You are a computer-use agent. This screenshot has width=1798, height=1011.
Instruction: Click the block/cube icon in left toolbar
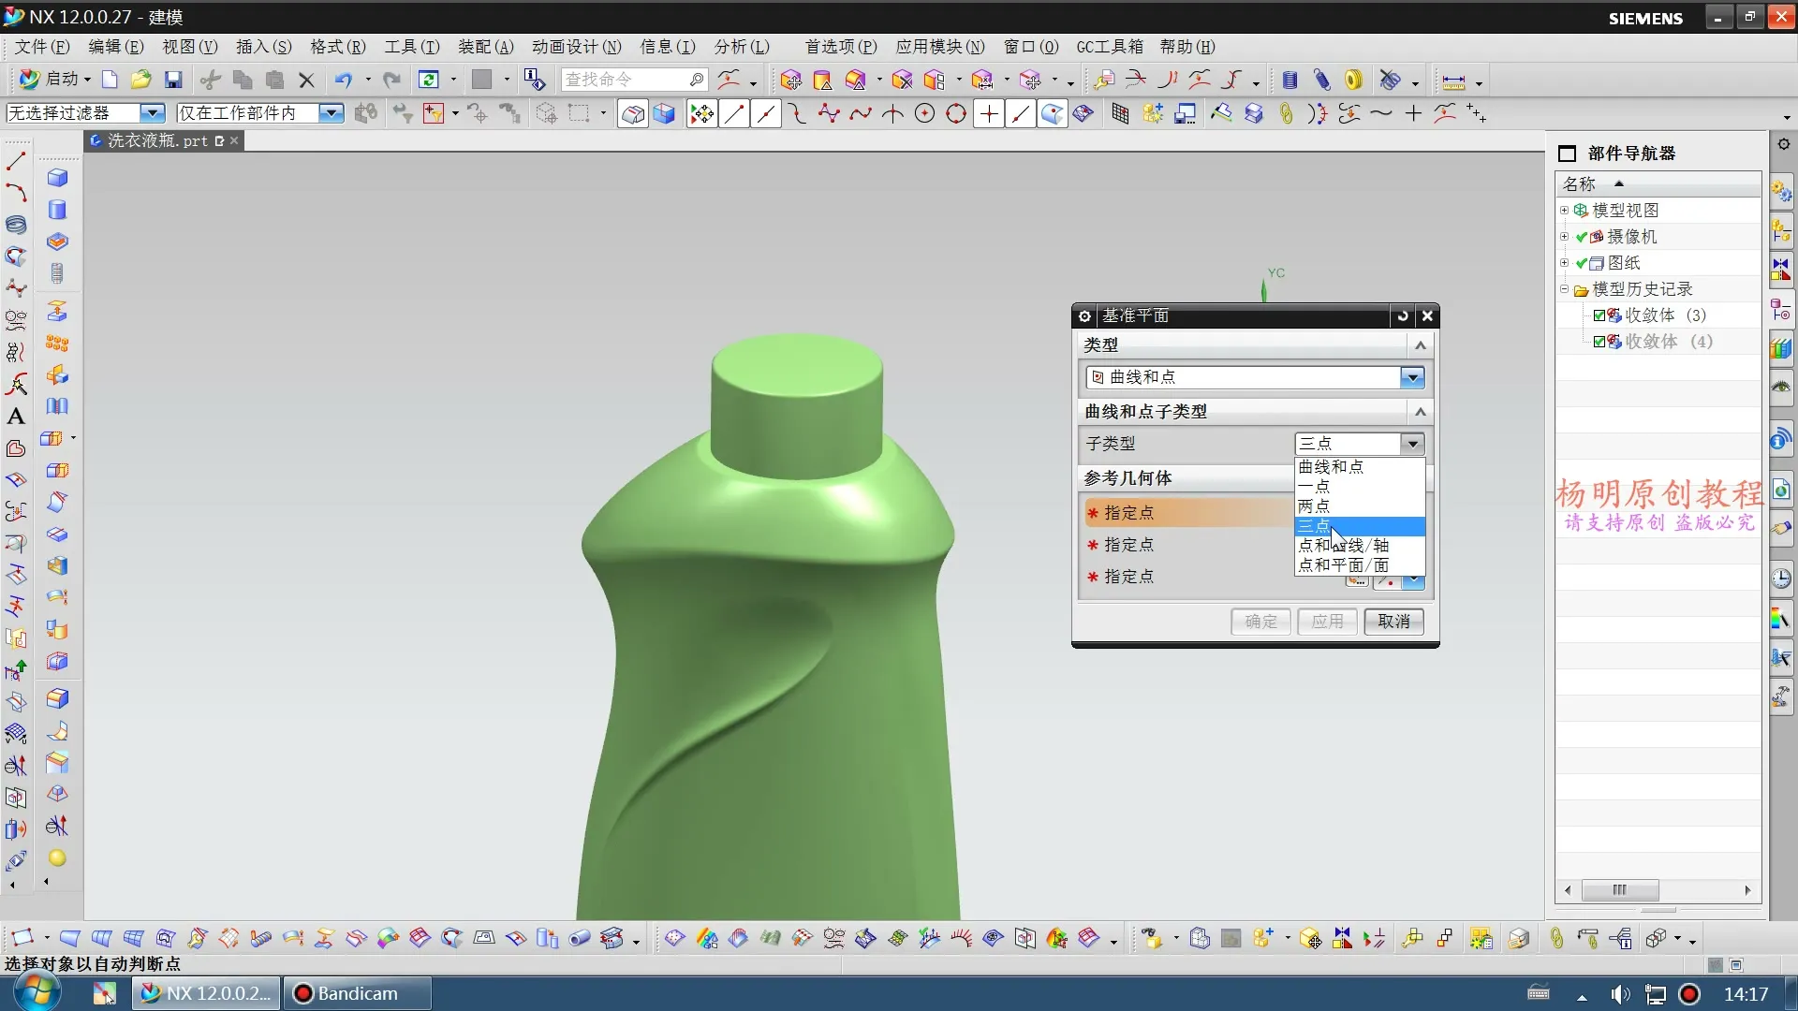pyautogui.click(x=57, y=178)
